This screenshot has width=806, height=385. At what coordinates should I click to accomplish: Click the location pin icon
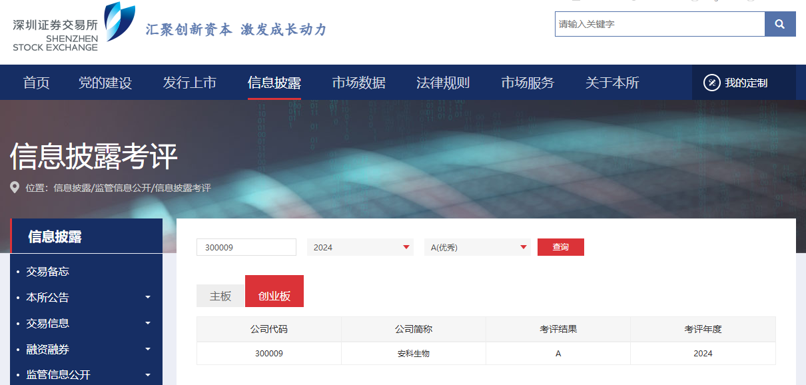pos(15,188)
